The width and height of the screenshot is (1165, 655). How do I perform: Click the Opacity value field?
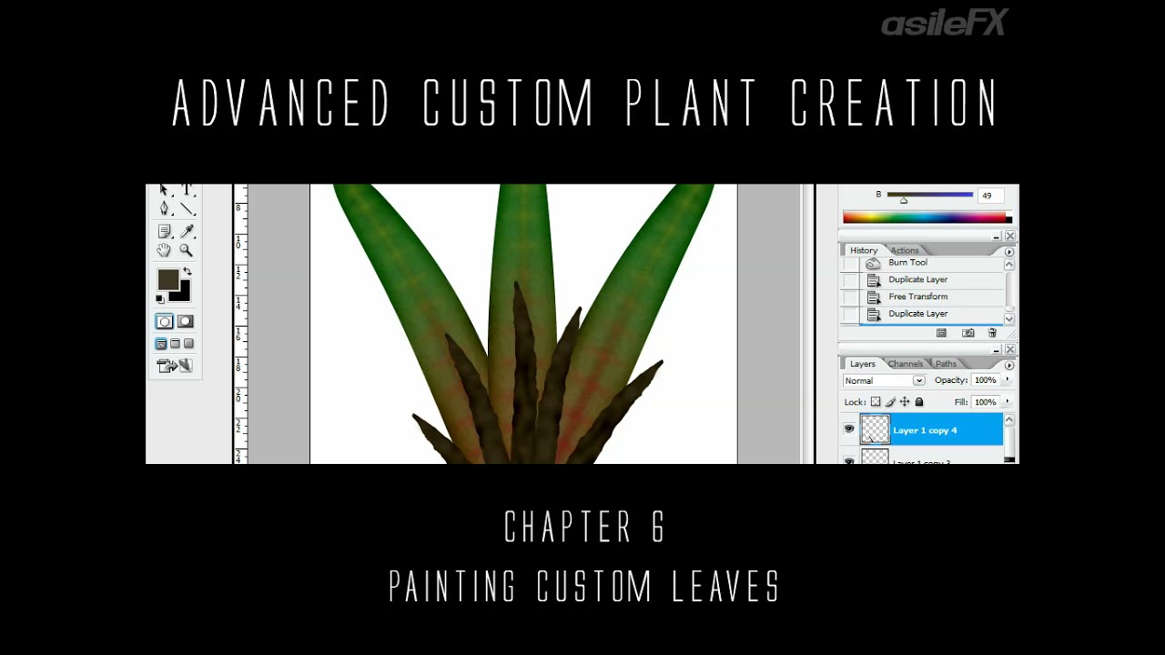[x=985, y=380]
